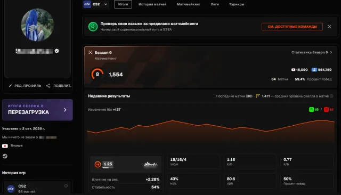Click the verified badge next to username
This screenshot has width=341, height=195.
(57, 51)
